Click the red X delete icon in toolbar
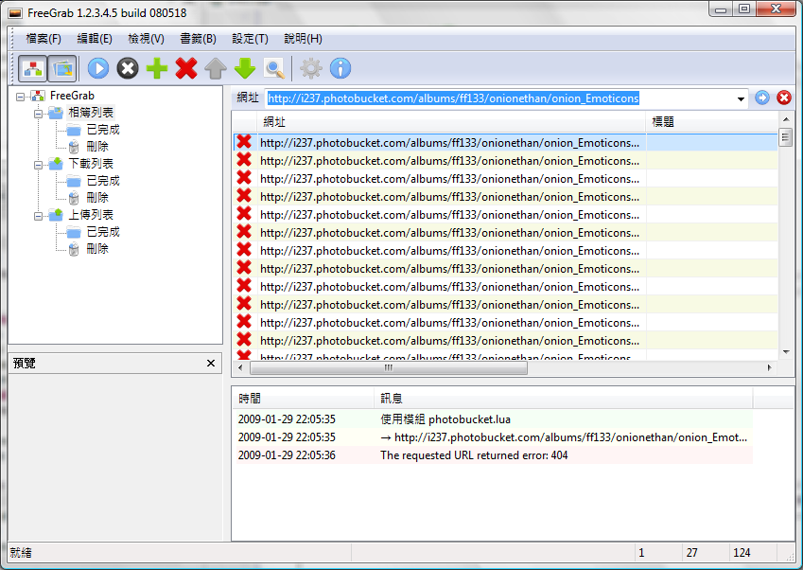The height and width of the screenshot is (570, 803). [x=186, y=68]
